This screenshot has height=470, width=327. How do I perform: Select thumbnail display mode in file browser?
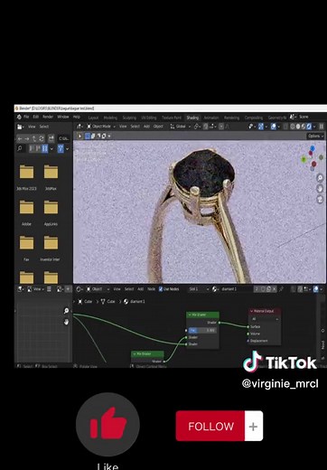pos(44,148)
